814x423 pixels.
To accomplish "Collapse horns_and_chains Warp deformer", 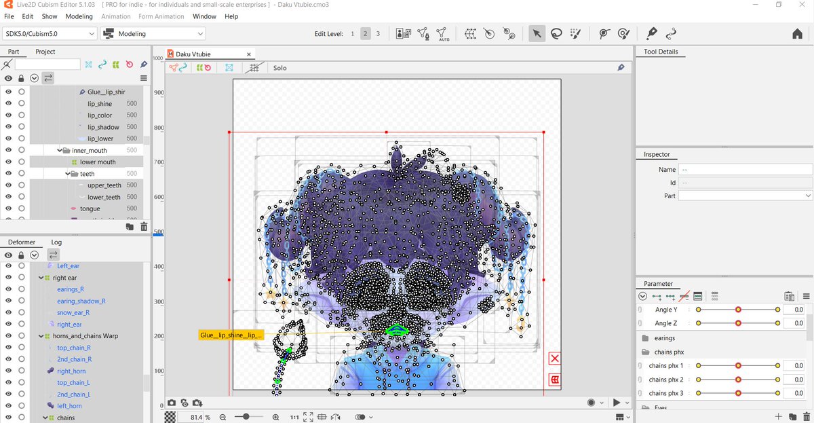I will coord(41,336).
